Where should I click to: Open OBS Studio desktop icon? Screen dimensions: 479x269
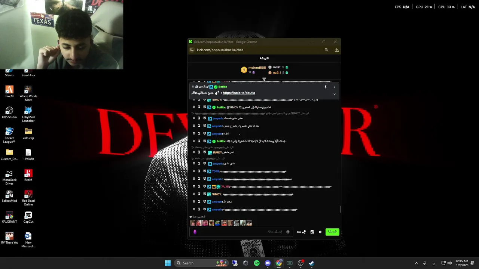(9, 112)
